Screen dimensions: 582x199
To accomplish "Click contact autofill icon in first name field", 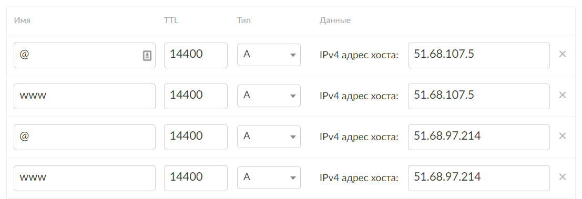I will click(147, 56).
